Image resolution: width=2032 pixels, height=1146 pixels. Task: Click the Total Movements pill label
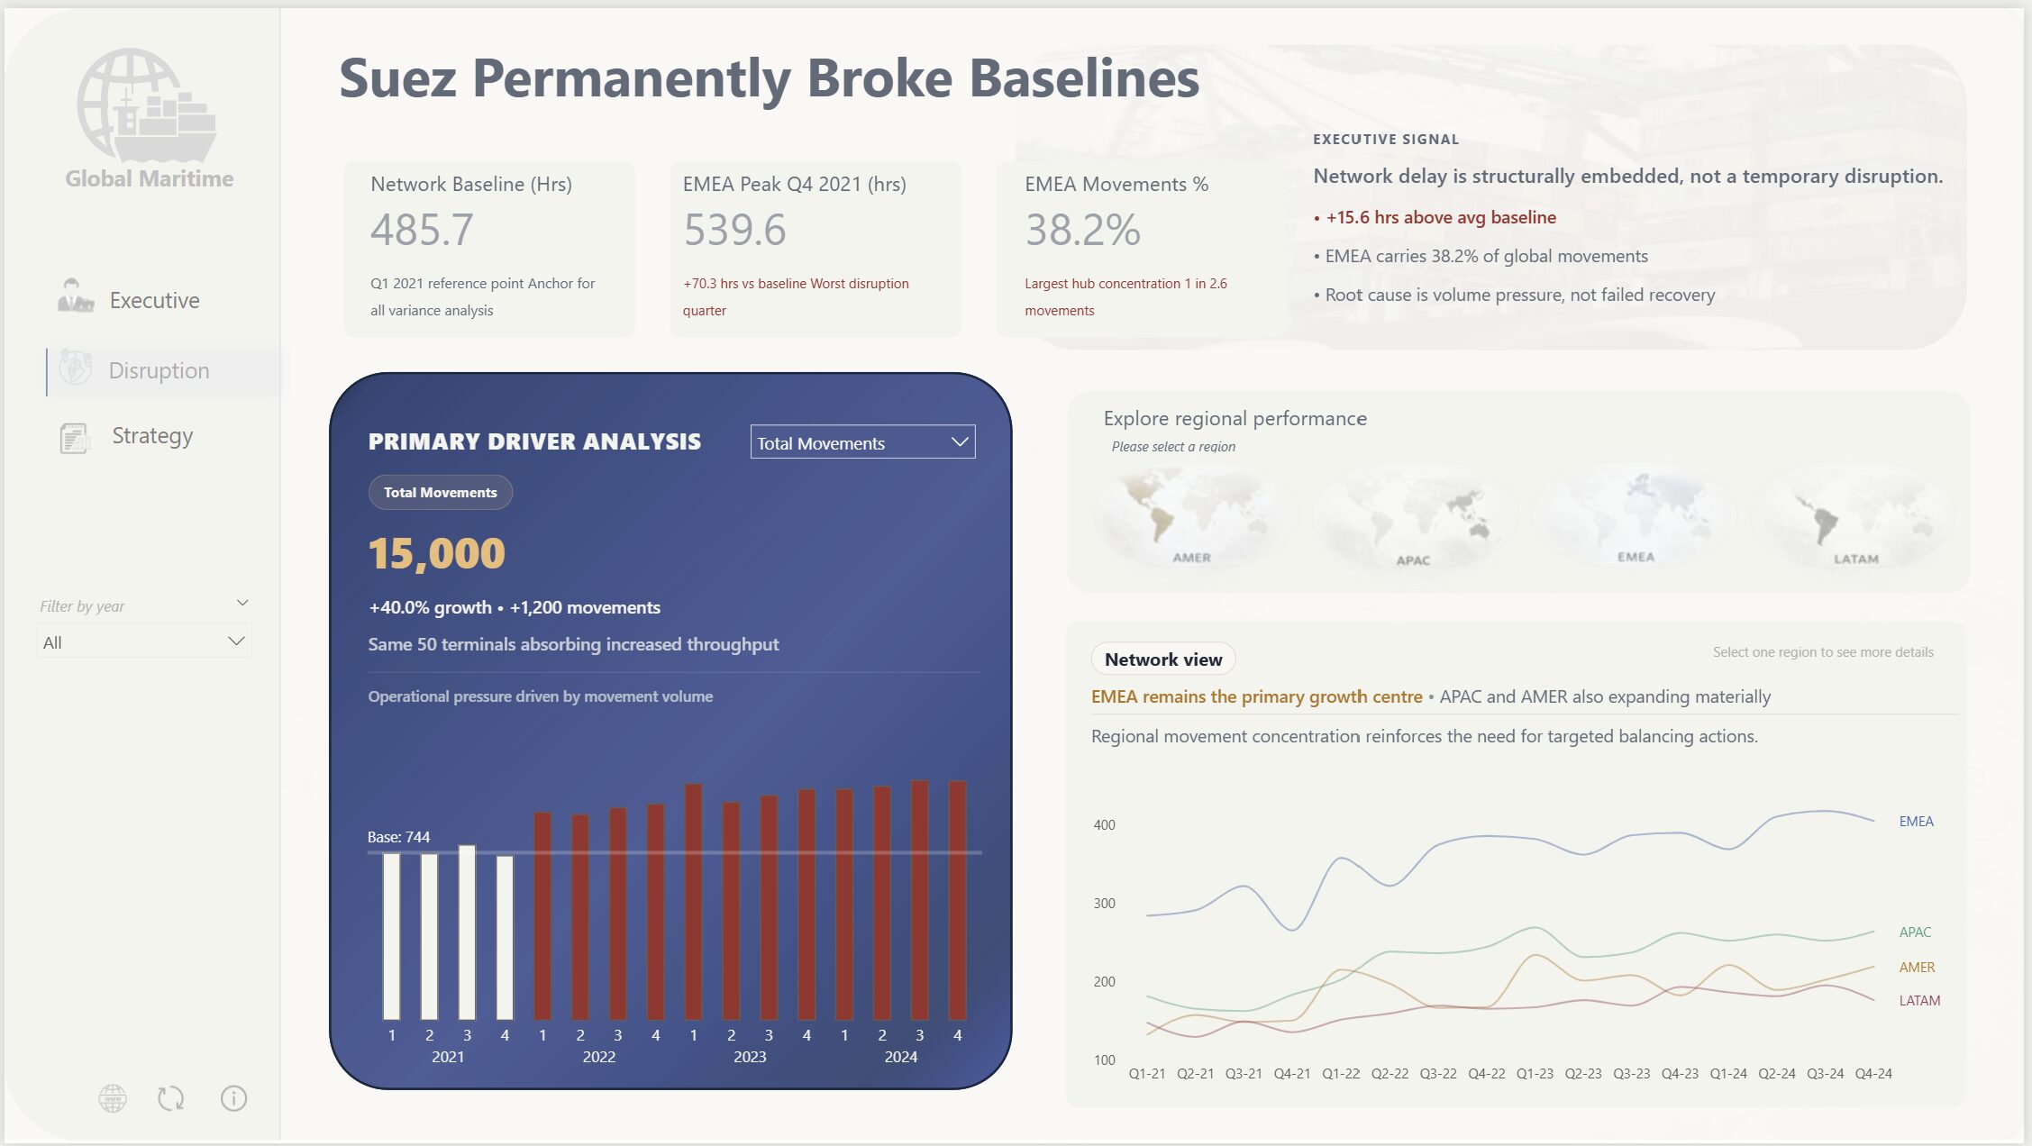point(440,493)
